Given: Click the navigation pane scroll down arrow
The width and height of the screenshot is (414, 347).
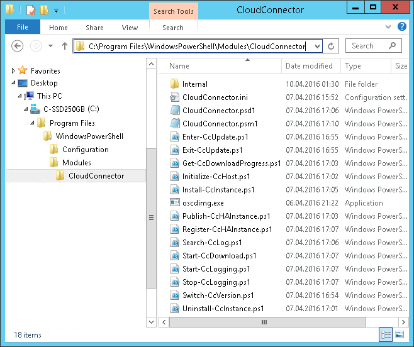Looking at the screenshot, I should [x=151, y=322].
